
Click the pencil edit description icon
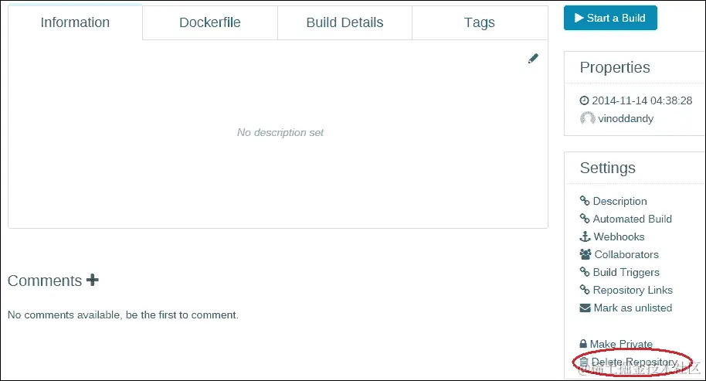533,59
